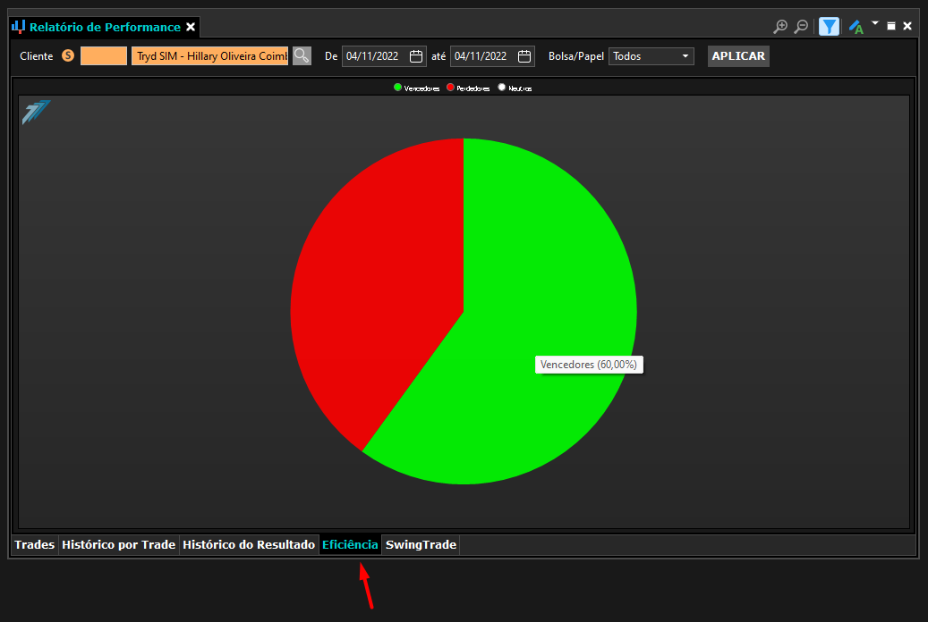Screen dimensions: 928x622
Task: Switch to the Histórico por Trade tab
Action: pos(118,544)
